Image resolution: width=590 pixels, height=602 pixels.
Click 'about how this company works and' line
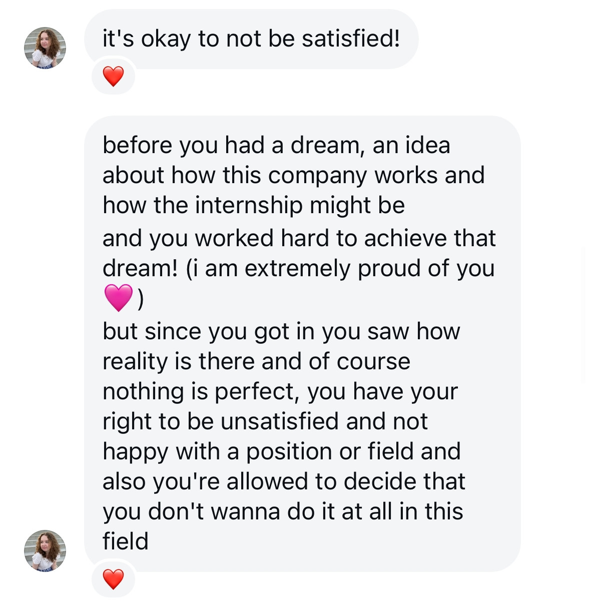click(x=293, y=175)
